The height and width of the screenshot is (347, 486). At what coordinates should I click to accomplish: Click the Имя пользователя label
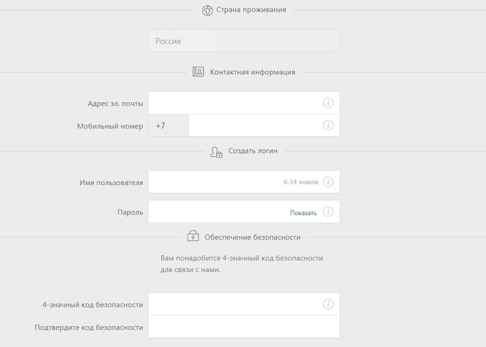click(111, 183)
